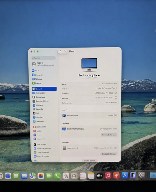Open System Report at the bottom
Image resolution: width=156 pixels, height=192 pixels.
point(90,161)
